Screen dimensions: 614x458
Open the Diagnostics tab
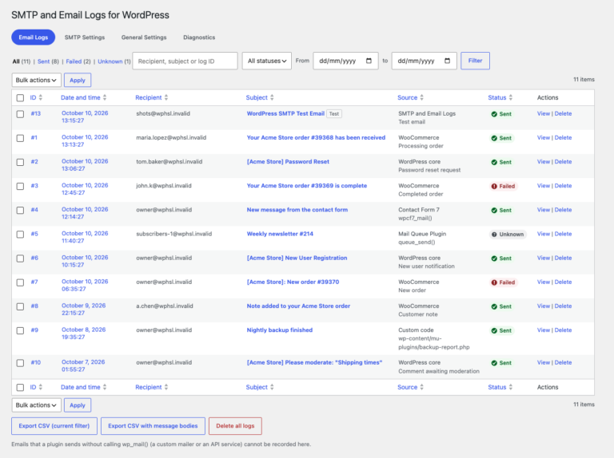(199, 38)
